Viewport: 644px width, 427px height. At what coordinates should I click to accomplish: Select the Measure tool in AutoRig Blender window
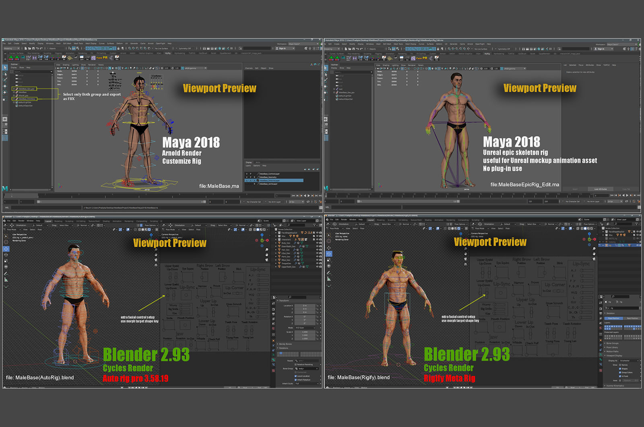point(6,280)
